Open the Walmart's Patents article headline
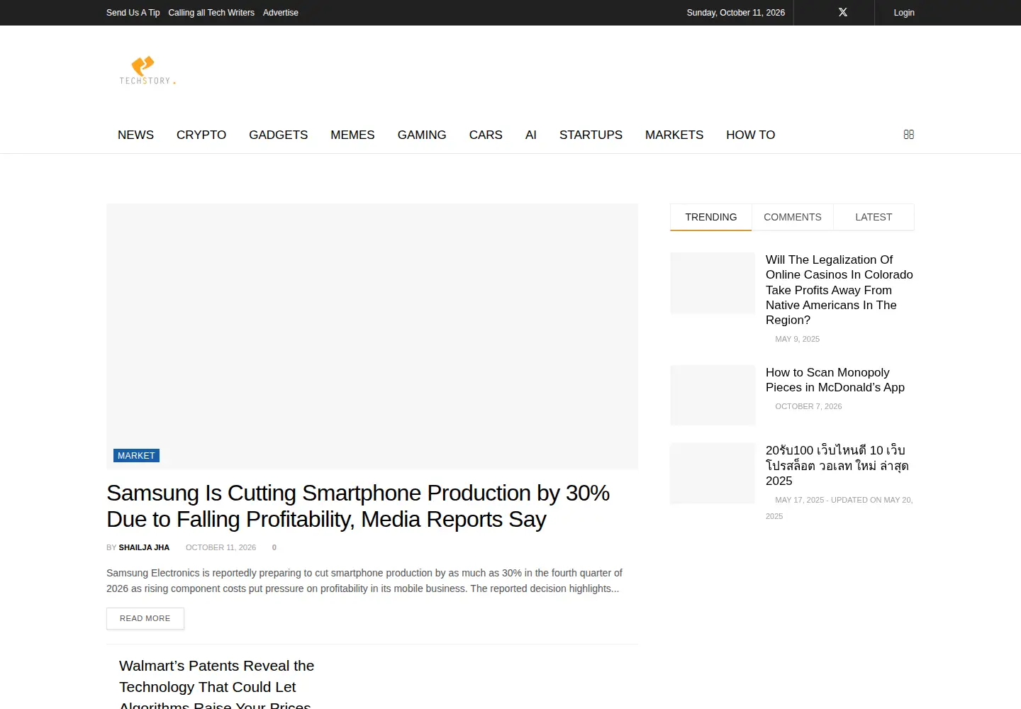The height and width of the screenshot is (709, 1021). click(x=216, y=684)
